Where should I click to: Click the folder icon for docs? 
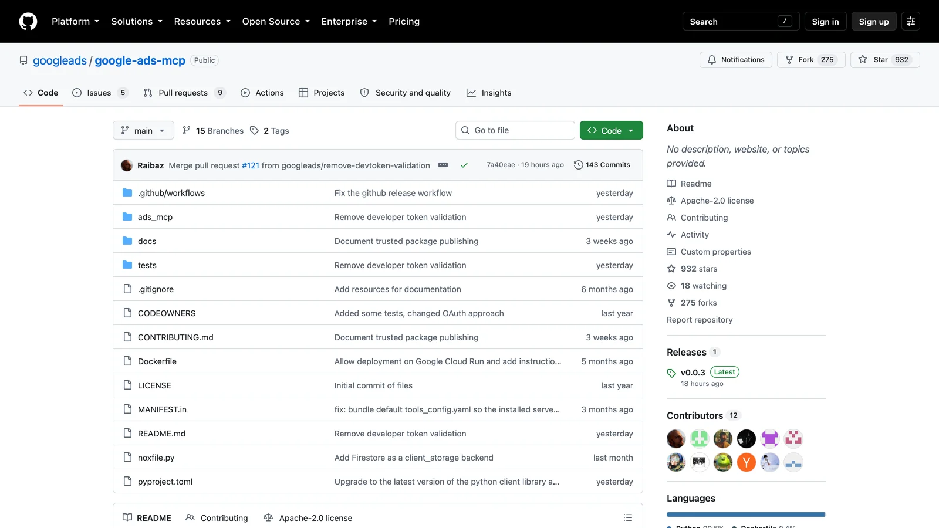(x=127, y=241)
